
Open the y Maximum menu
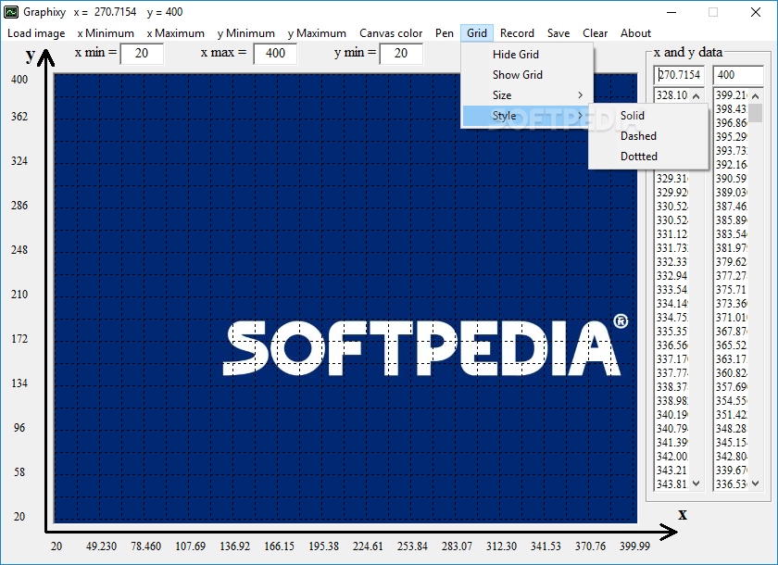[317, 33]
